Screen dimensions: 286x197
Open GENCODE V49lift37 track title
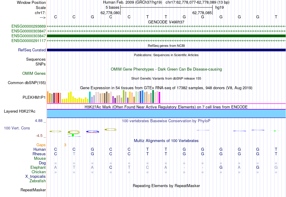click(166, 22)
